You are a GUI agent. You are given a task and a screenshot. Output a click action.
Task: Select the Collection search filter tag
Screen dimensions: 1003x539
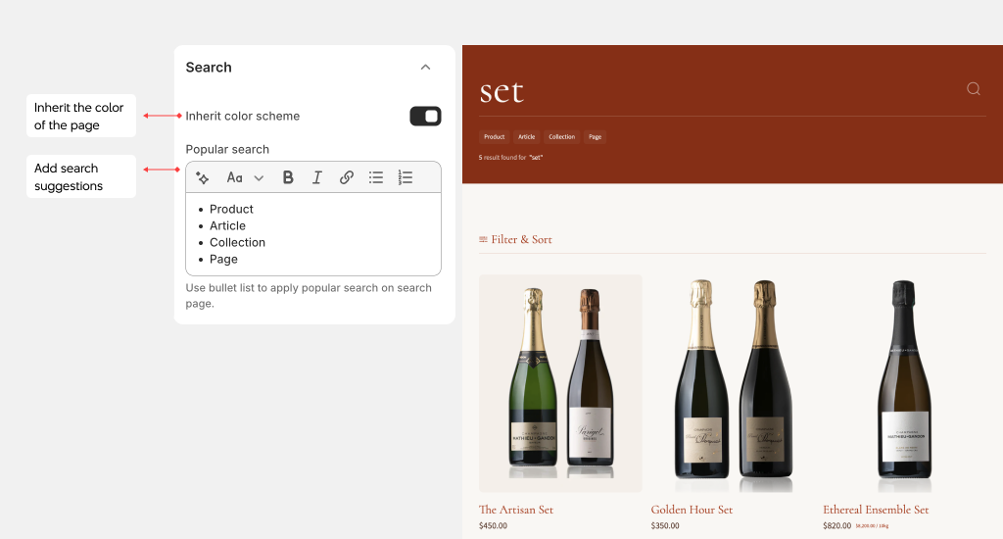pyautogui.click(x=561, y=137)
